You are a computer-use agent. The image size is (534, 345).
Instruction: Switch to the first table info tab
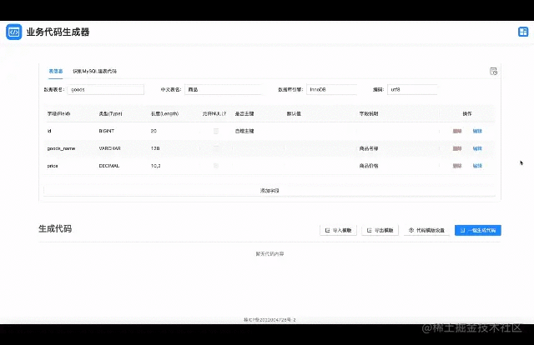point(56,71)
